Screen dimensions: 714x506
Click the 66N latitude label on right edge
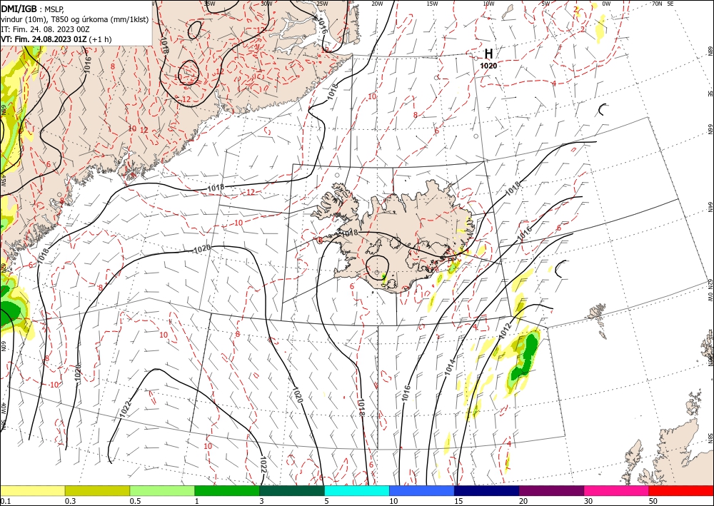[710, 128]
